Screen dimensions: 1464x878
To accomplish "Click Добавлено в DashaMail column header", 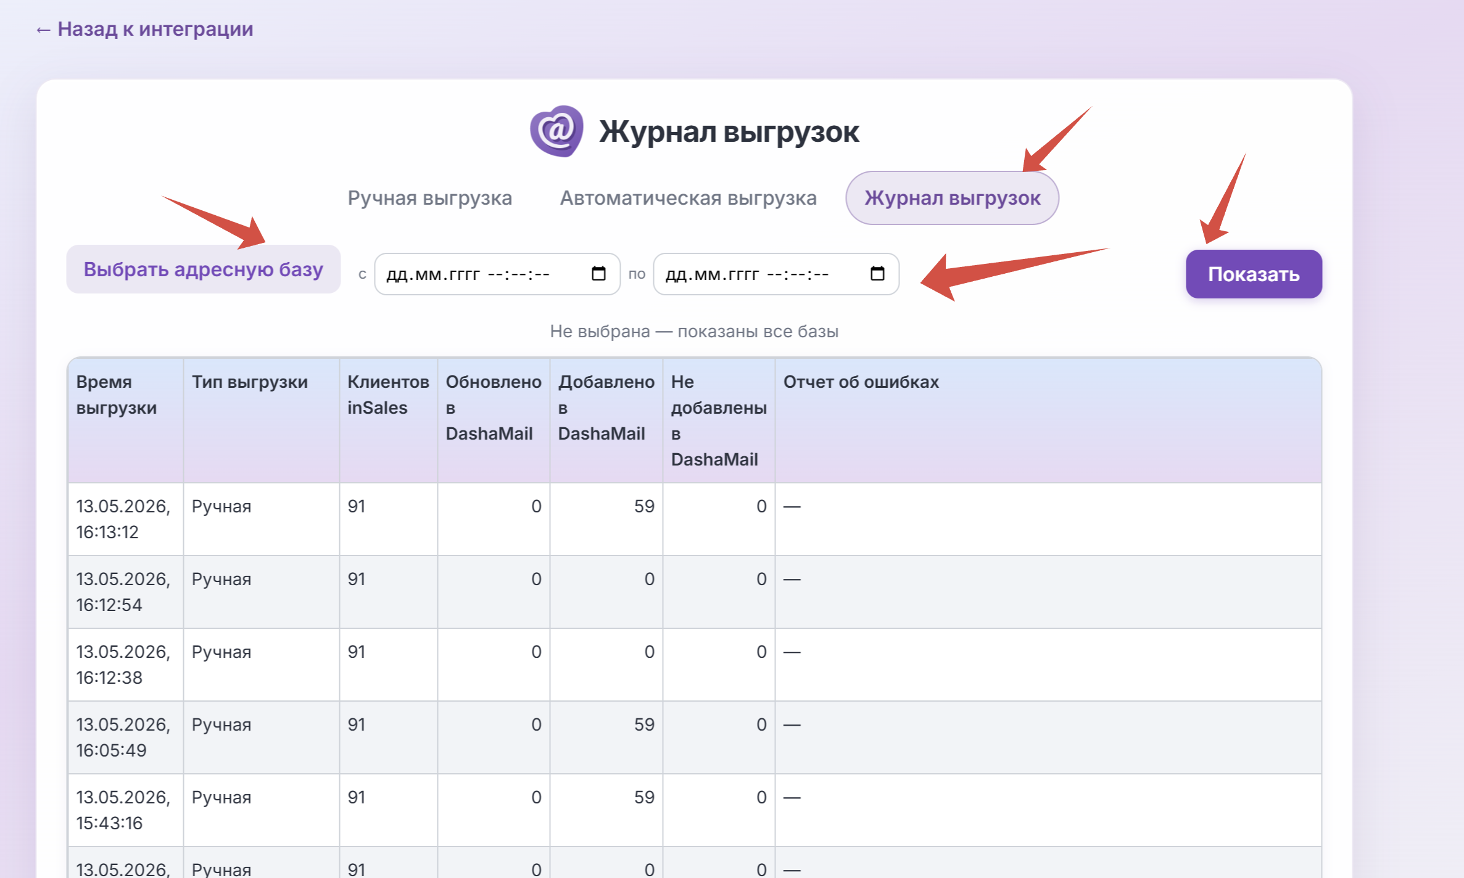I will coord(606,421).
